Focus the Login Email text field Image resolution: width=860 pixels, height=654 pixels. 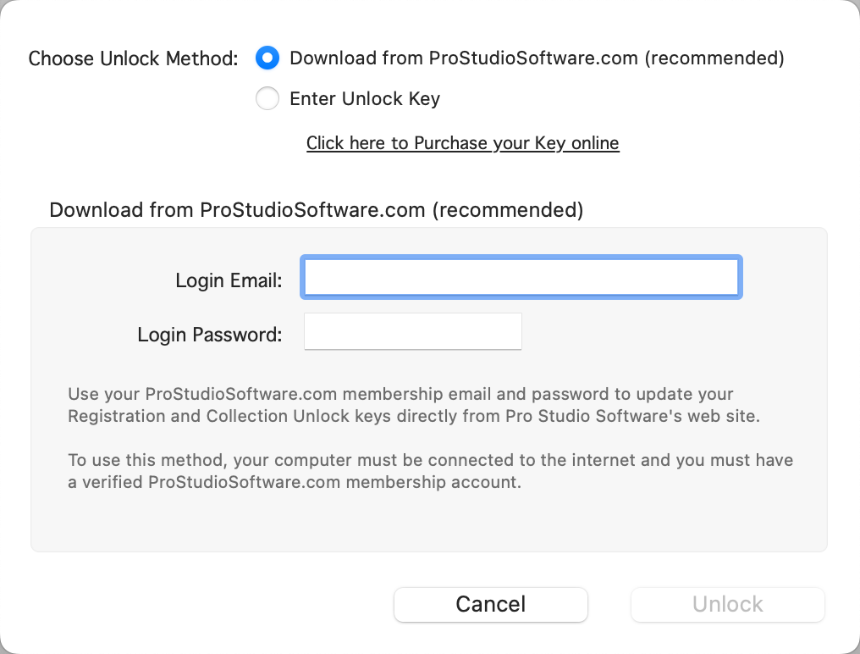521,278
